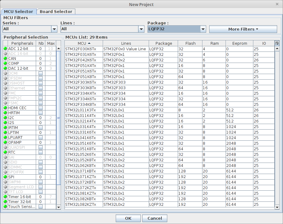Switch to the Board Selector tab
Image resolution: width=283 pixels, height=224 pixels.
(56, 11)
